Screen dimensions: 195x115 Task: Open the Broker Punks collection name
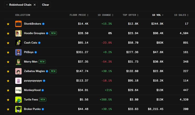[x=32, y=109]
